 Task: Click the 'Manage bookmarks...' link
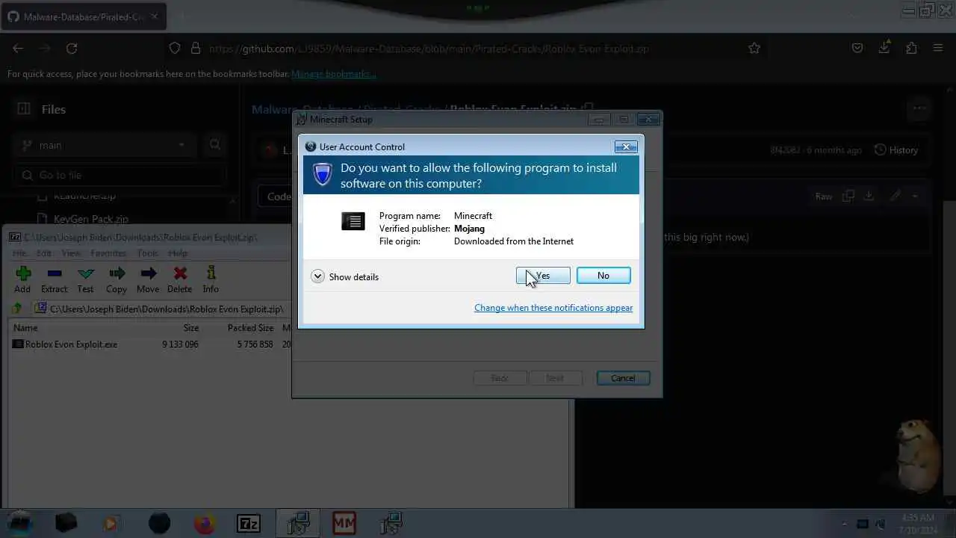coord(334,74)
